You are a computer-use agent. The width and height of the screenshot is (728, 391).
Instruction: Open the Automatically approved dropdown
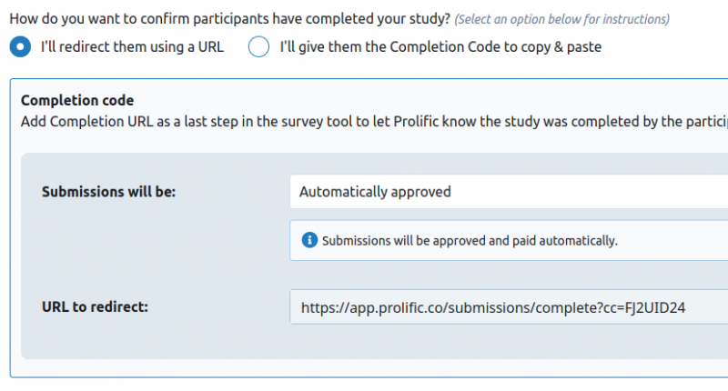pyautogui.click(x=508, y=192)
